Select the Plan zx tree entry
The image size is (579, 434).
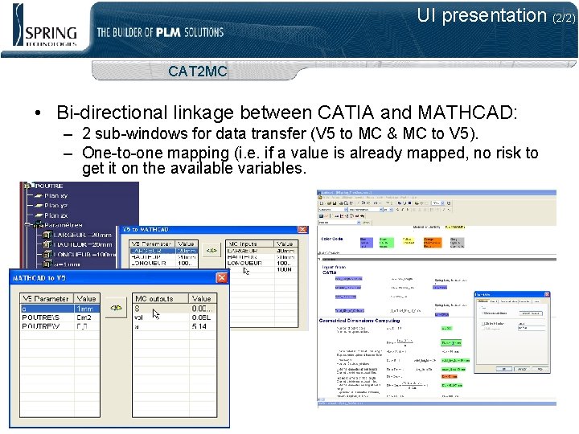[55, 215]
